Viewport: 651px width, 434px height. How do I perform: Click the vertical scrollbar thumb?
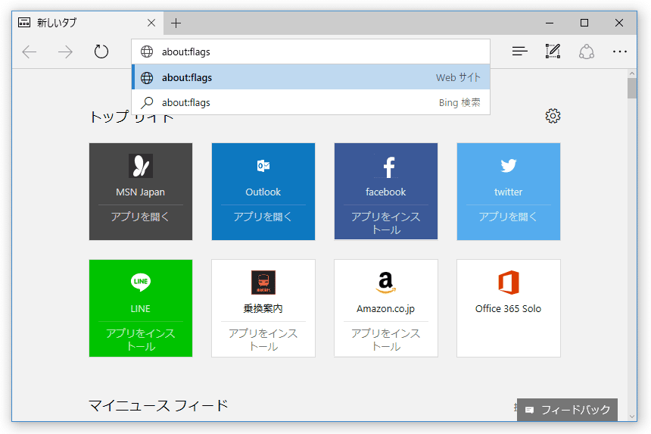point(632,89)
